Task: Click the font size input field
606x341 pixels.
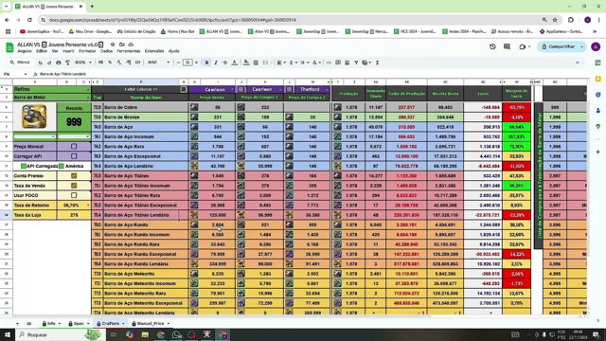Action: click(187, 63)
